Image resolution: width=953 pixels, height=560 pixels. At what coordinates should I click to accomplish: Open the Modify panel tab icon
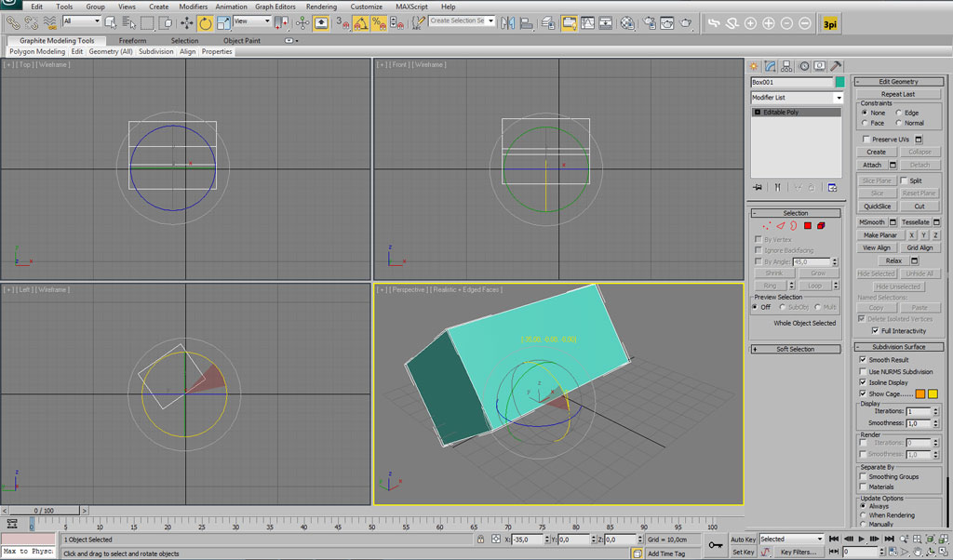pyautogui.click(x=770, y=66)
